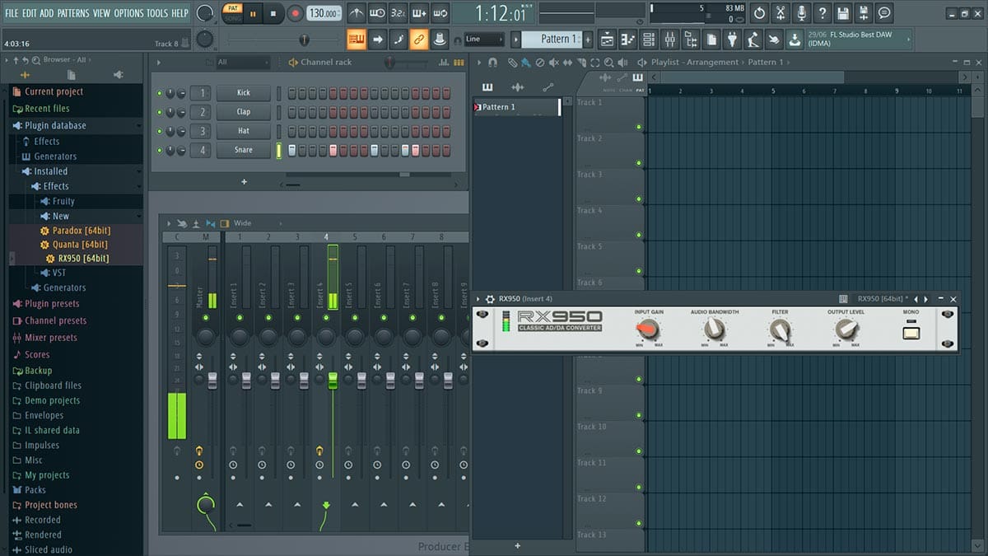
Task: Mute the Snare channel with green LED
Action: tap(160, 150)
